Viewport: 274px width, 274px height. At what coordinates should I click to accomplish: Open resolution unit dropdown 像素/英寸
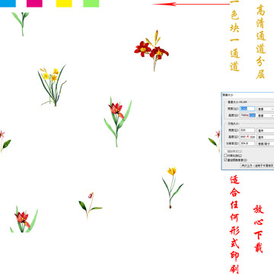(x=266, y=144)
